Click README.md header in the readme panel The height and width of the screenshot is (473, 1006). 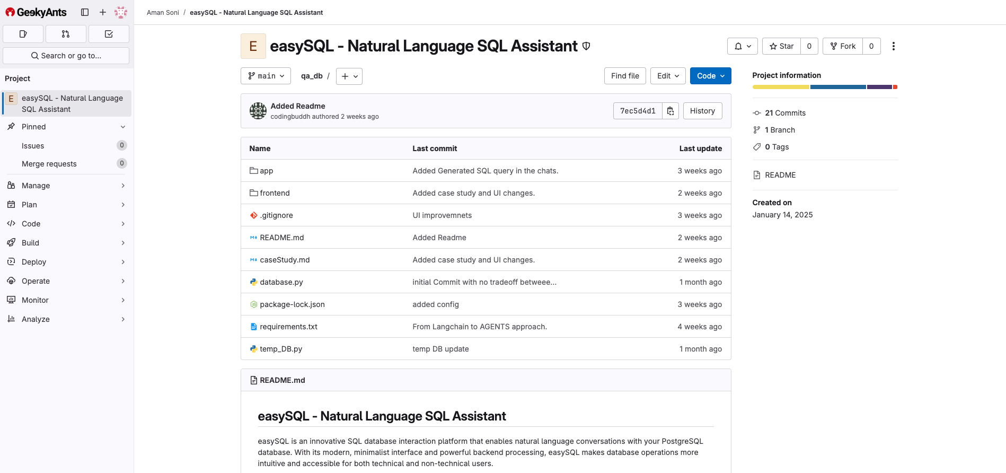(x=283, y=380)
